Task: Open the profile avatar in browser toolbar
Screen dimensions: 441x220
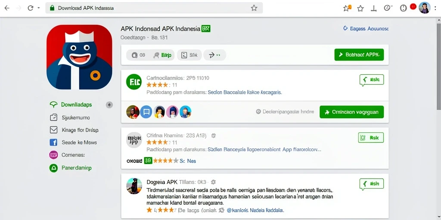Action: coord(424,8)
